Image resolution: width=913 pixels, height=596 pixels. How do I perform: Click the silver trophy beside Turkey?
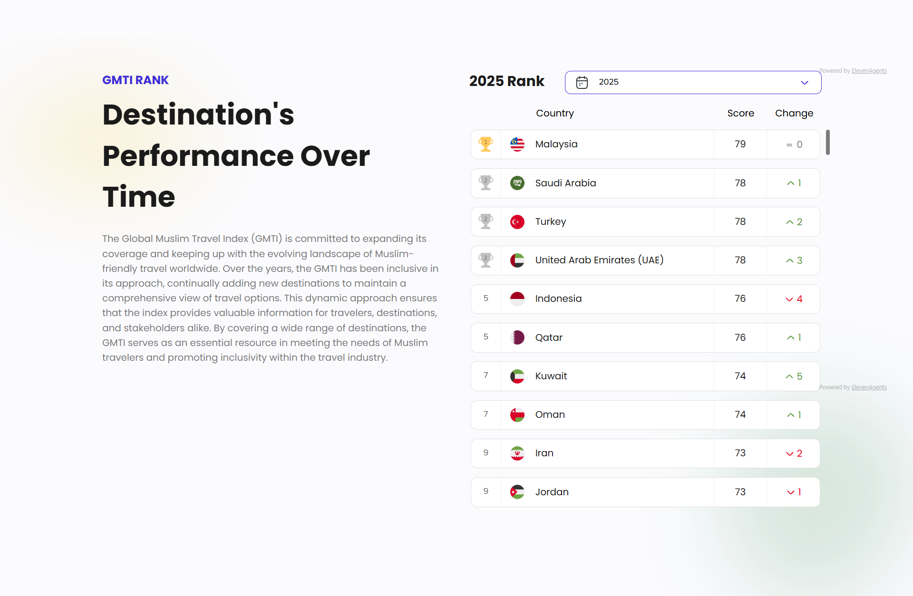coord(486,221)
